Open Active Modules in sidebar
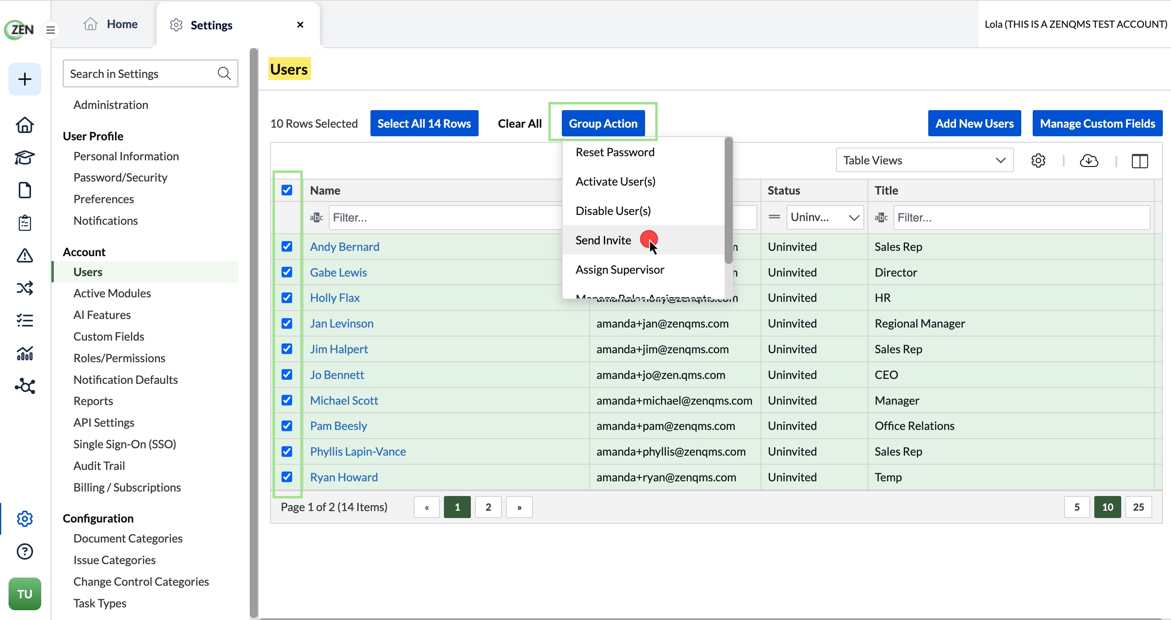 112,293
